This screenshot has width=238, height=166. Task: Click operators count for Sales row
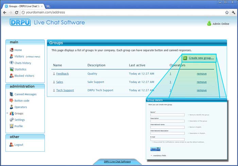[170, 82]
